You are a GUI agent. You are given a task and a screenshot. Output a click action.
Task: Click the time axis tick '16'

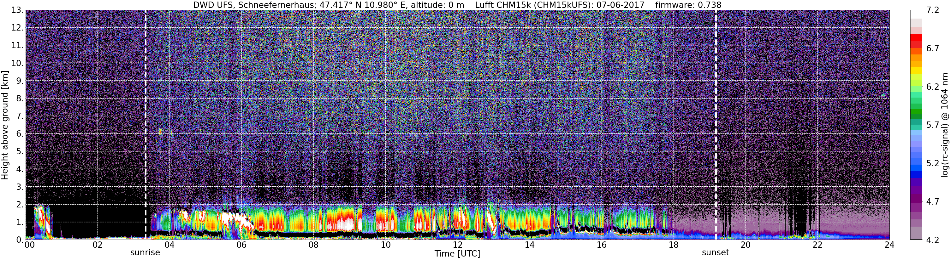(601, 245)
